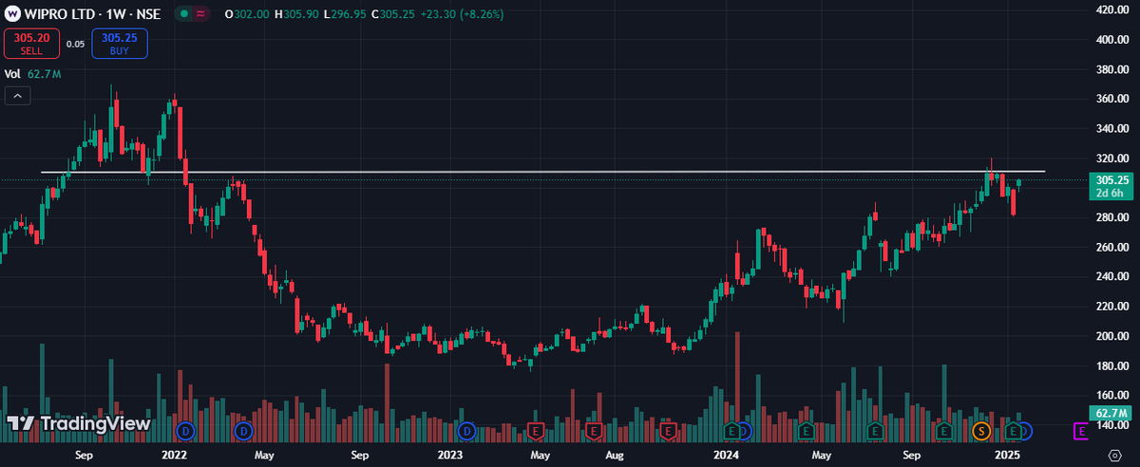This screenshot has width=1140, height=467.
Task: Click the 320.00 price axis label
Action: click(1111, 159)
